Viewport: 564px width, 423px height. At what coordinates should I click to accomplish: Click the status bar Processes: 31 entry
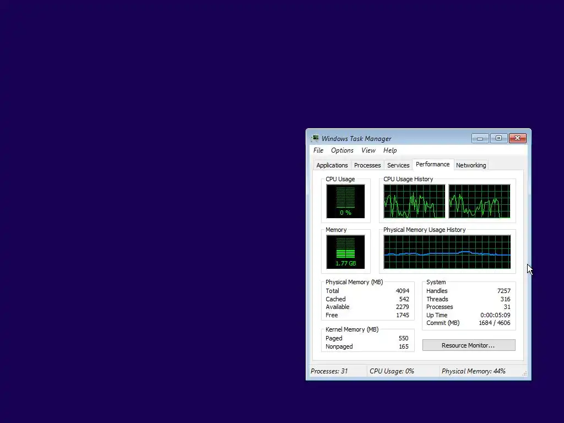tap(329, 371)
